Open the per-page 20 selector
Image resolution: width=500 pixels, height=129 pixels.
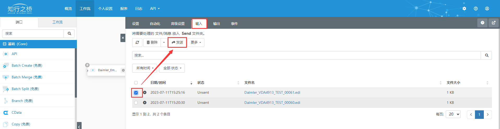tap(453, 114)
